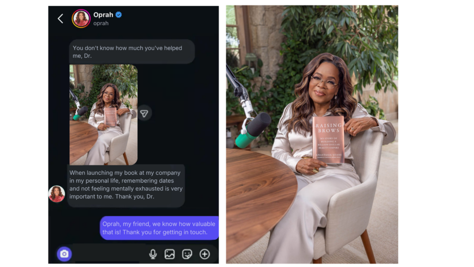The width and height of the screenshot is (474, 267).
Task: Open the sticker picker icon
Action: (x=187, y=254)
